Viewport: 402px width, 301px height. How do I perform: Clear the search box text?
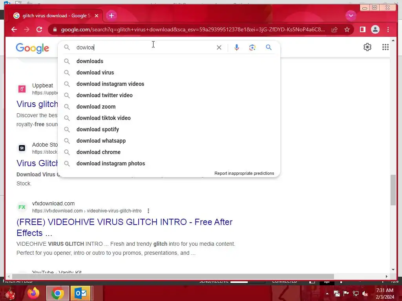(x=219, y=47)
